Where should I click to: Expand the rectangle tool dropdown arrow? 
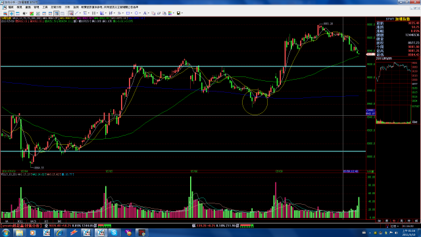pyautogui.click(x=132, y=13)
